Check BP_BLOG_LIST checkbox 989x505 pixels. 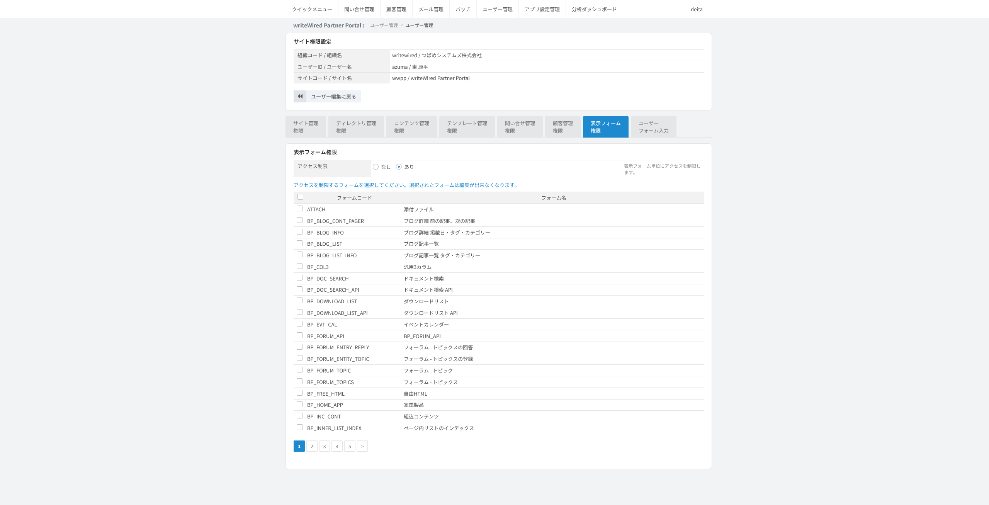coord(299,243)
